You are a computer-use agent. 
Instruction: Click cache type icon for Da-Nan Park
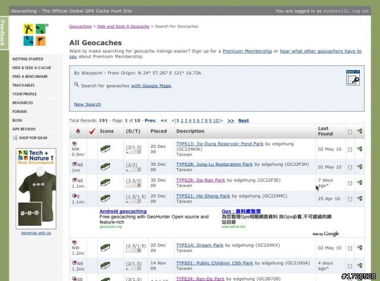[x=105, y=182]
